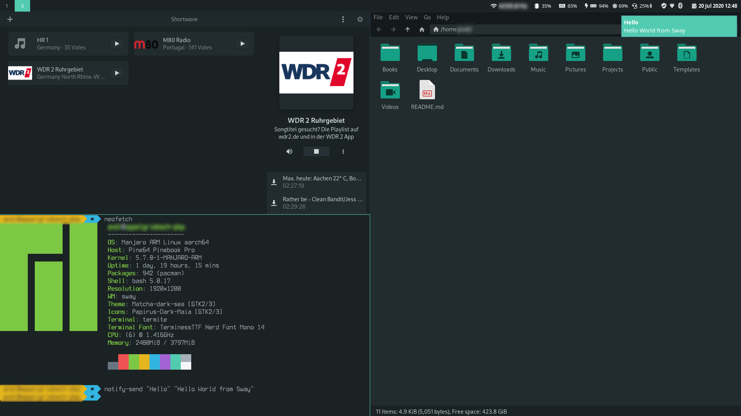Image resolution: width=741 pixels, height=416 pixels.
Task: Close the Shortwave window
Action: [360, 19]
